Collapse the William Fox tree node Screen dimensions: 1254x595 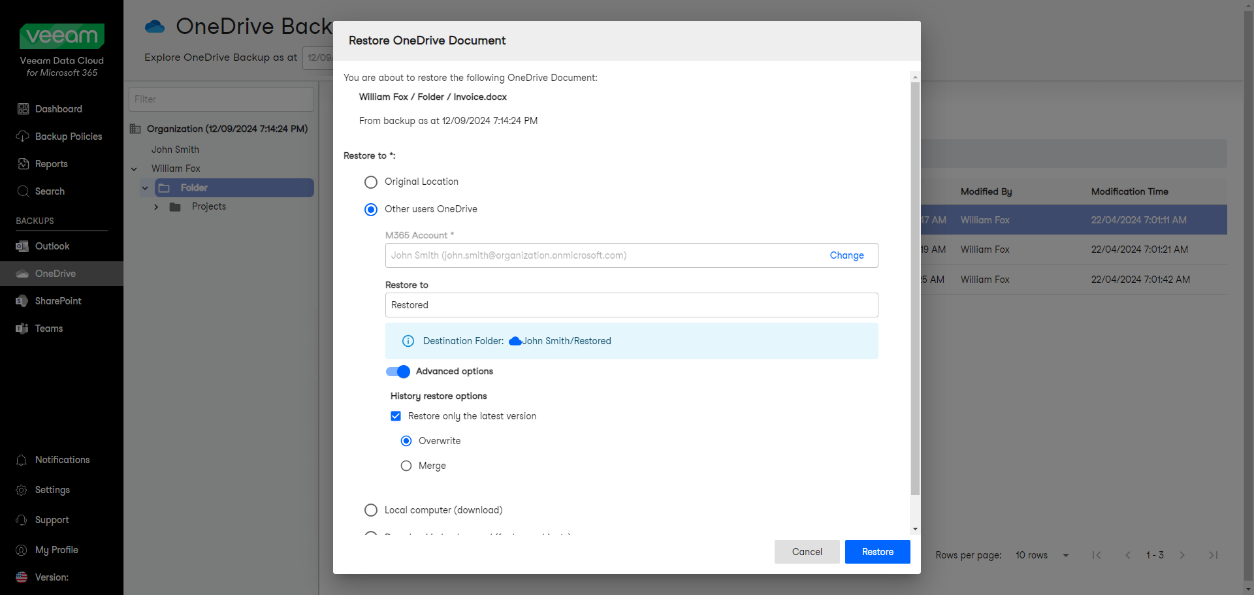click(x=134, y=169)
